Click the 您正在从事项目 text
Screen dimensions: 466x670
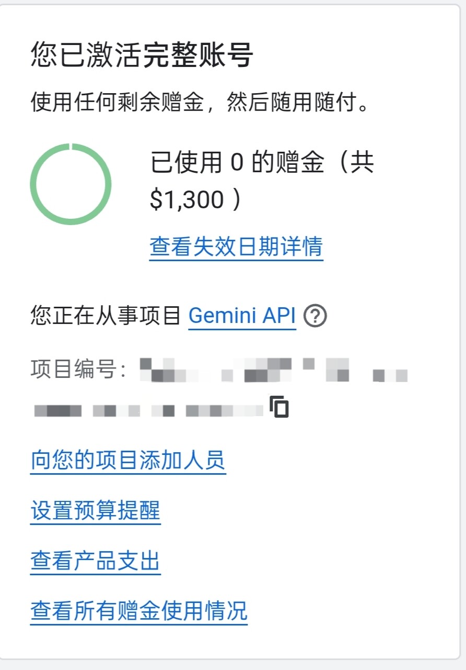coord(106,316)
